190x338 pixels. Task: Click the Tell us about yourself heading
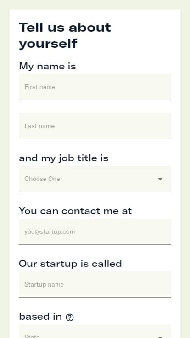click(x=65, y=35)
